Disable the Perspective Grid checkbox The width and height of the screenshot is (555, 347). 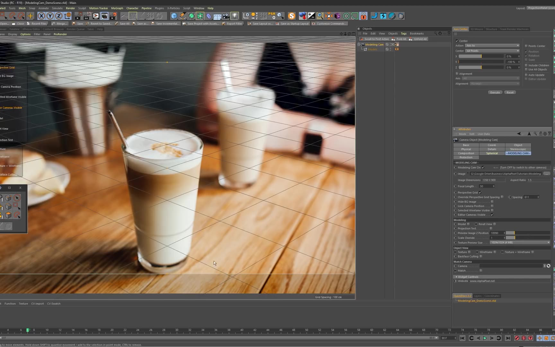pyautogui.click(x=480, y=192)
